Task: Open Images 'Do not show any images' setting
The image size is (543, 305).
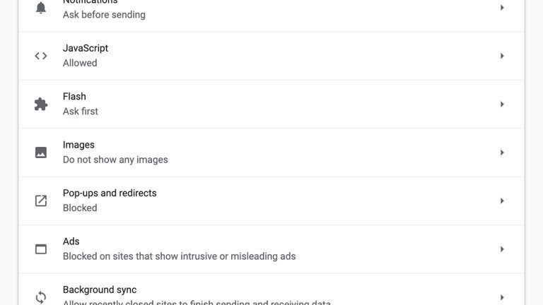Action: pyautogui.click(x=115, y=160)
